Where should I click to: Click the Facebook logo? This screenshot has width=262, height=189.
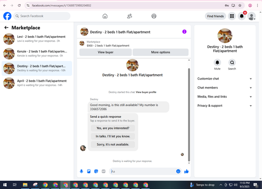(x=7, y=16)
